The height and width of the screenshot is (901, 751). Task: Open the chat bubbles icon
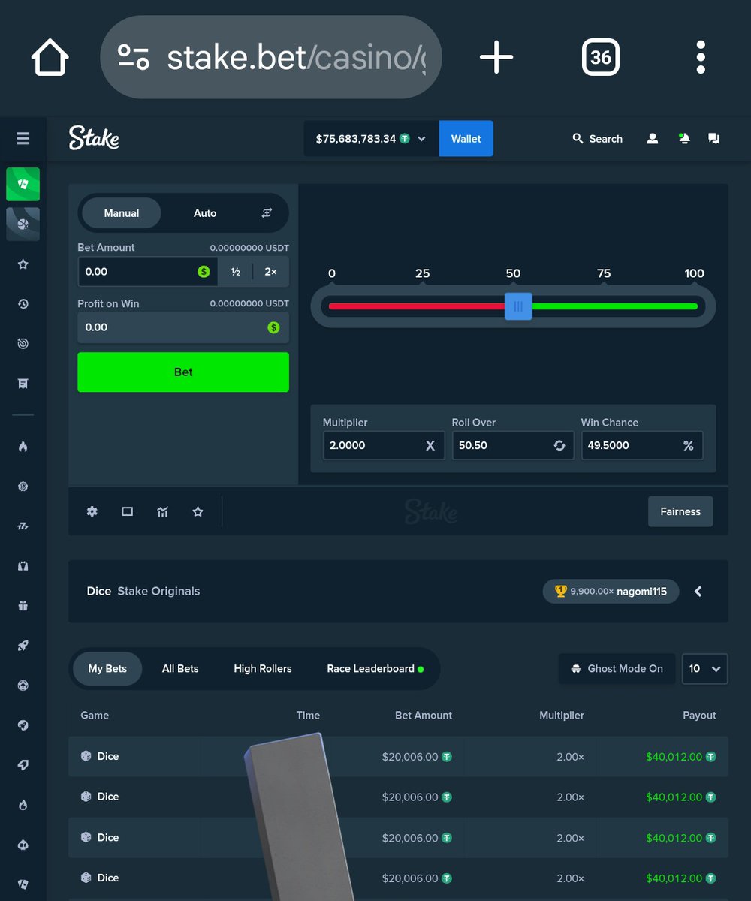(x=714, y=139)
